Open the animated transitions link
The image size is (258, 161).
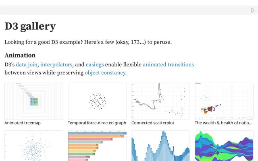tap(168, 64)
